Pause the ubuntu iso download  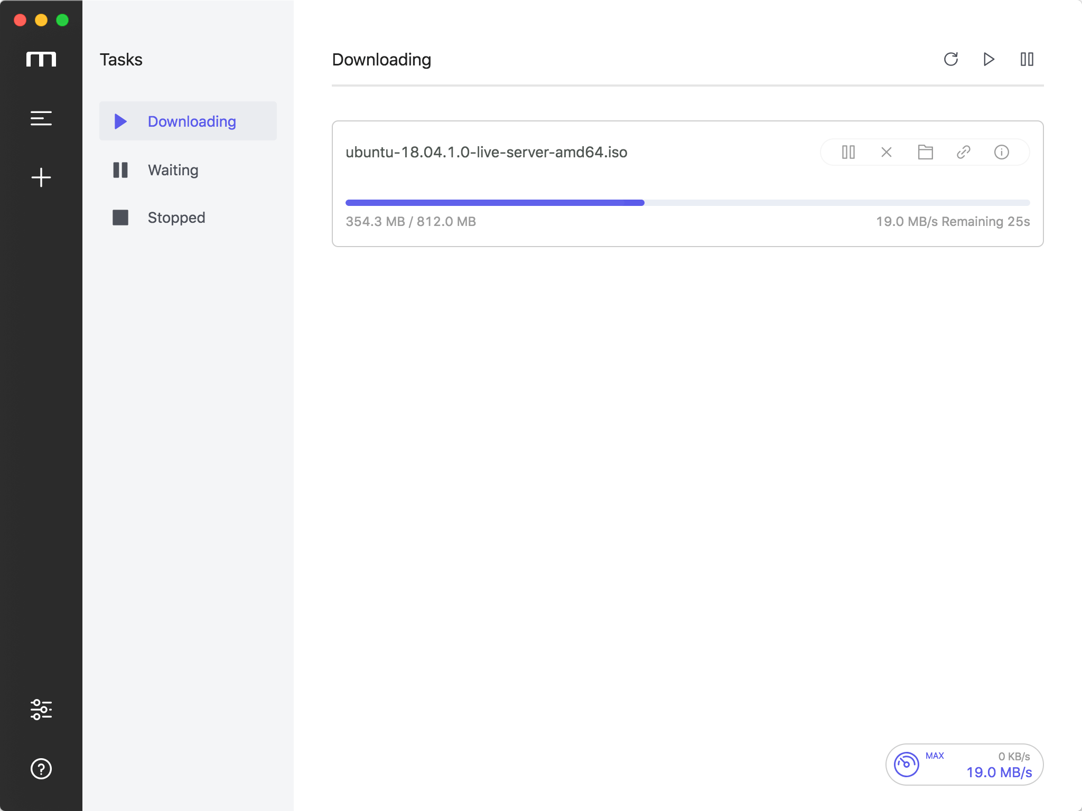coord(848,152)
